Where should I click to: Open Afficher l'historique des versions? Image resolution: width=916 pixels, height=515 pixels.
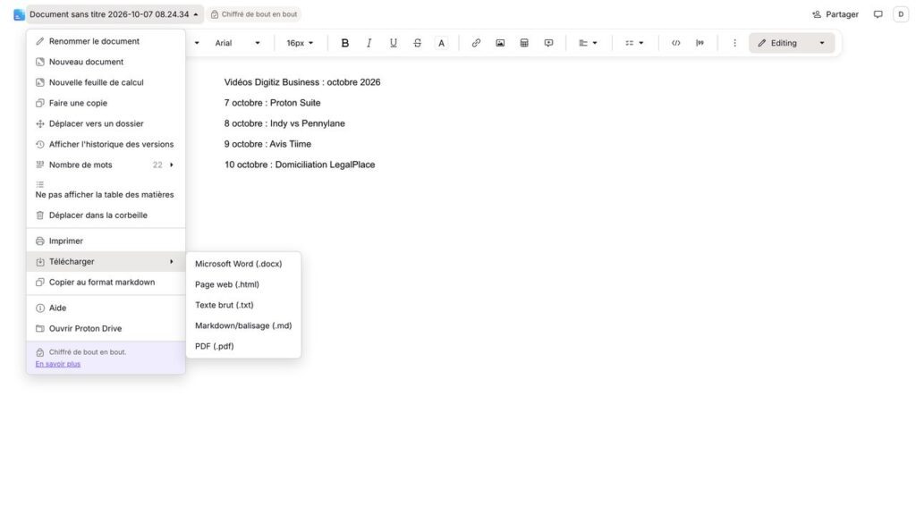(106, 144)
